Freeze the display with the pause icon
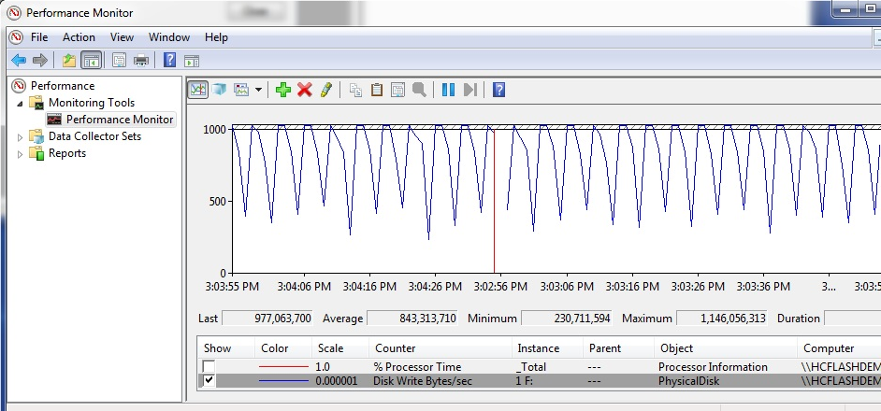 click(448, 90)
